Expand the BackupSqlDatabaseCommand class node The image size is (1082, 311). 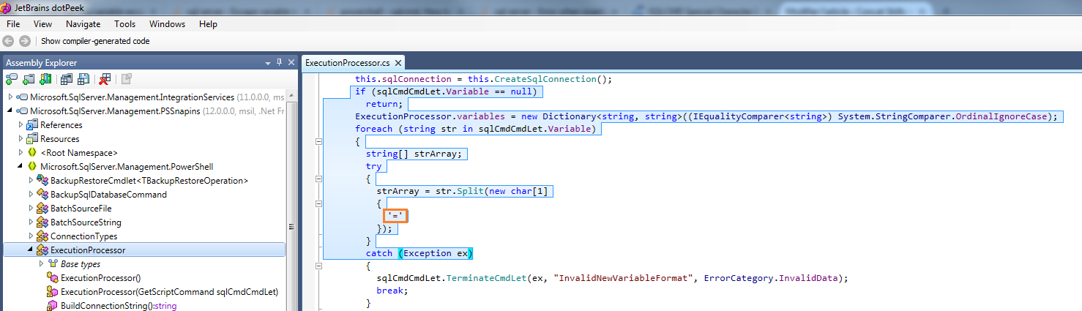click(31, 195)
